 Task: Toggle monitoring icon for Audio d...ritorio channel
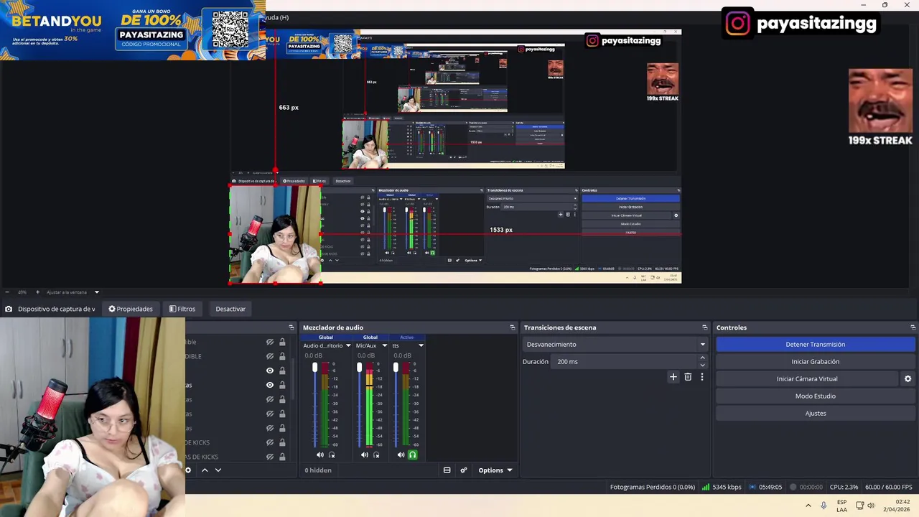(332, 455)
